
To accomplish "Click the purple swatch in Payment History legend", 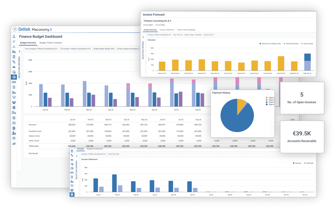I will tap(267, 102).
